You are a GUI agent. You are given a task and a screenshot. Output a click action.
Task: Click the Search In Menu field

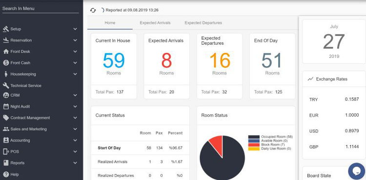click(x=41, y=9)
